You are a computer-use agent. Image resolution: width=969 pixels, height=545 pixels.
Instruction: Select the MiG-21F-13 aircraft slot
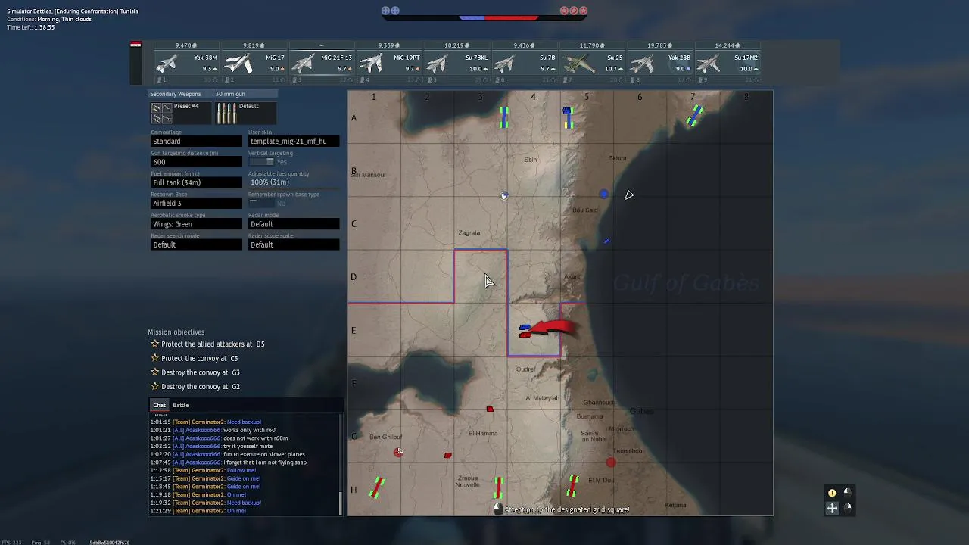[322, 63]
